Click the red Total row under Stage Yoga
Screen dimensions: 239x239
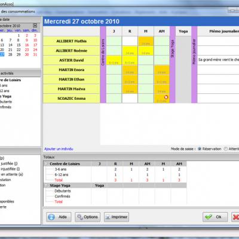[x=115, y=201]
